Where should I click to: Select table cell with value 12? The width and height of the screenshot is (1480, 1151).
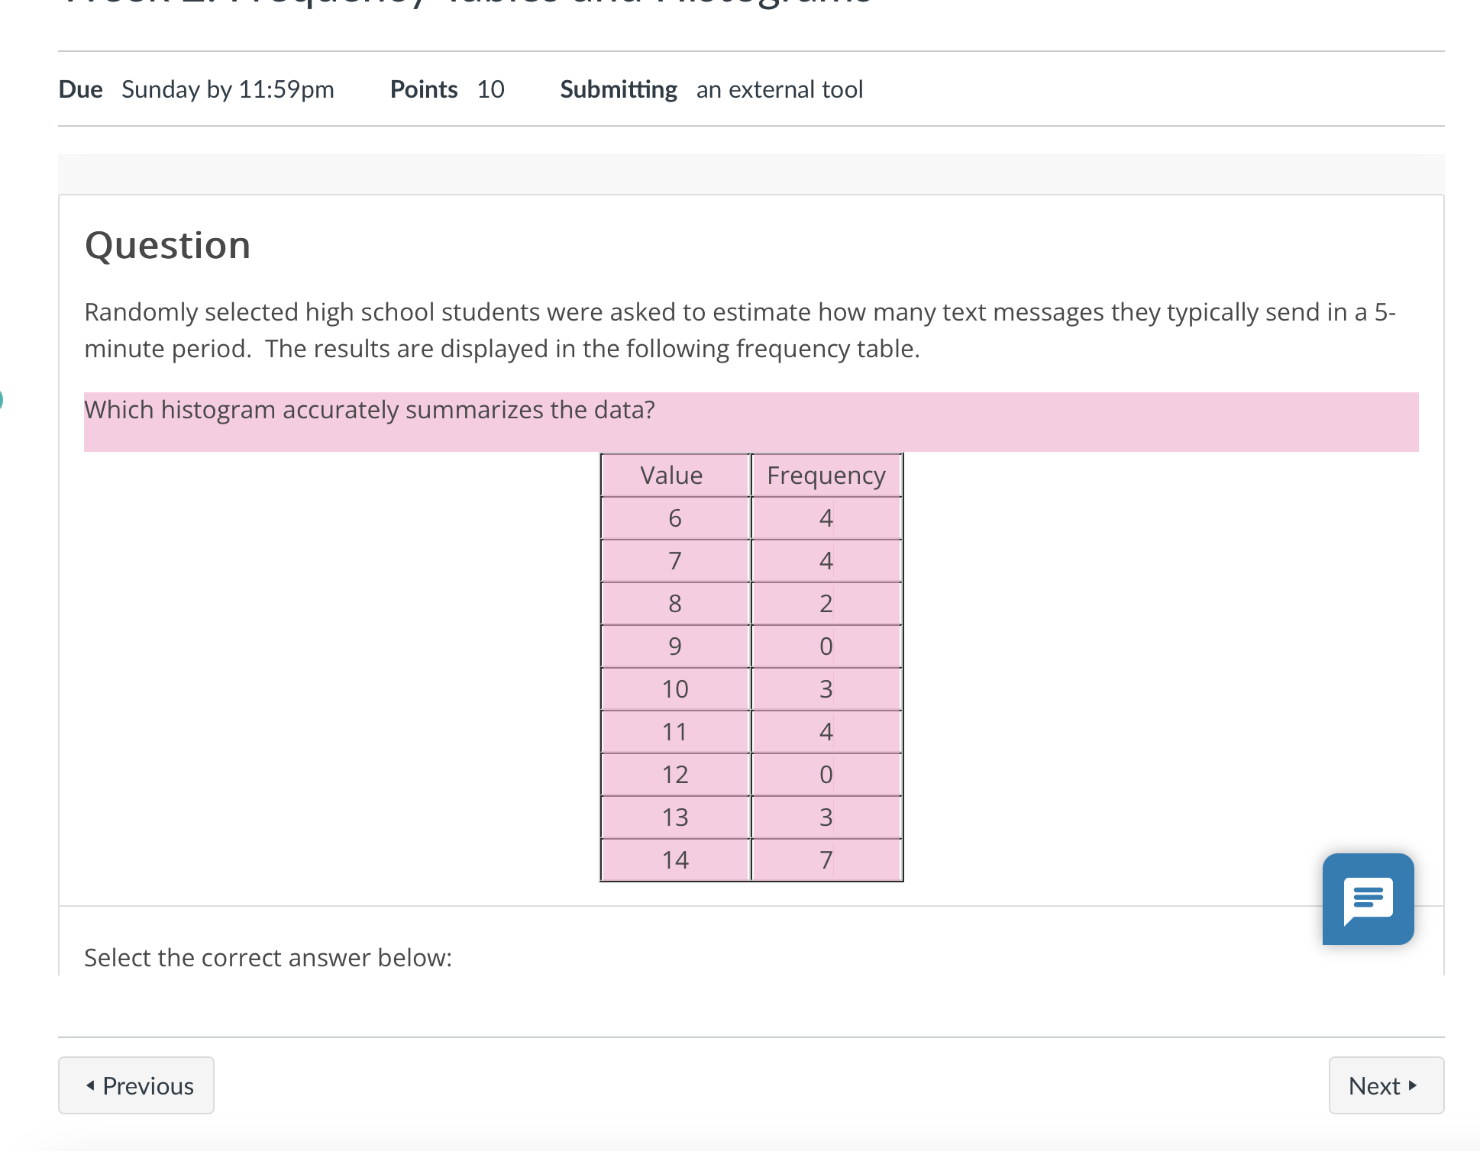[675, 775]
